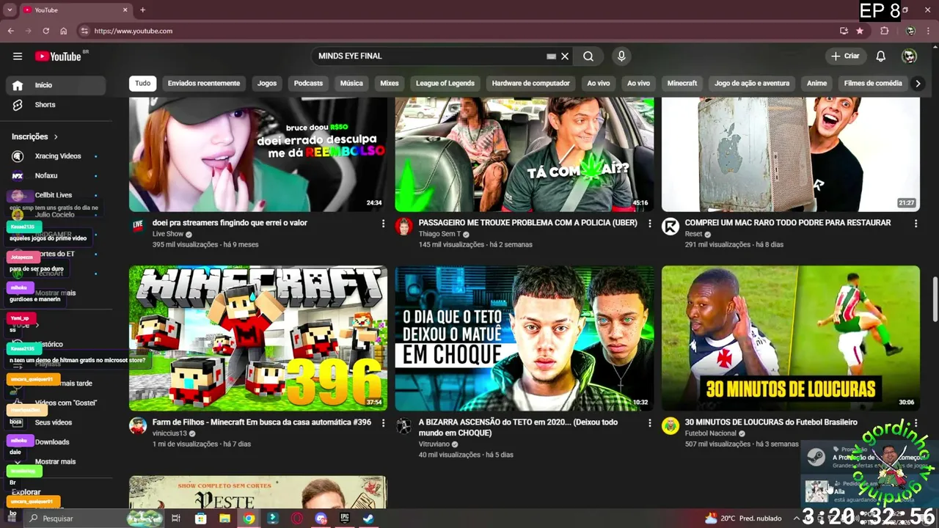
Task: Select the Enviados recentemente chip
Action: [x=204, y=84]
